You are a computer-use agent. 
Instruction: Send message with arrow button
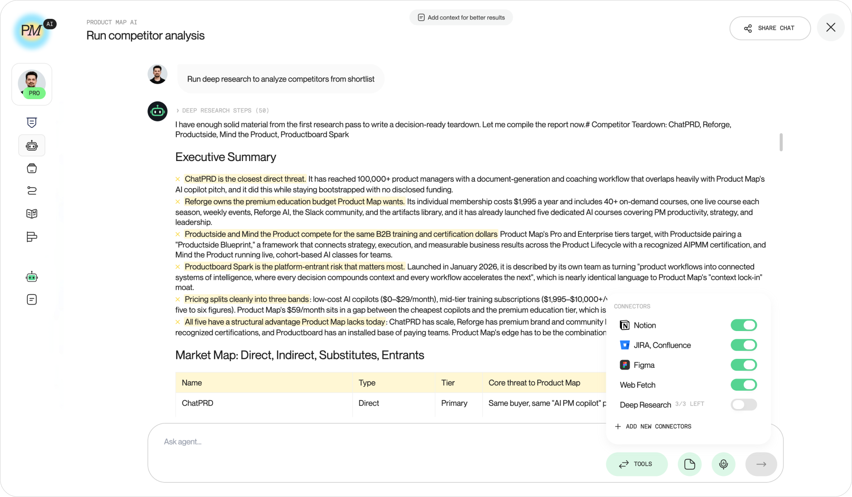click(761, 464)
